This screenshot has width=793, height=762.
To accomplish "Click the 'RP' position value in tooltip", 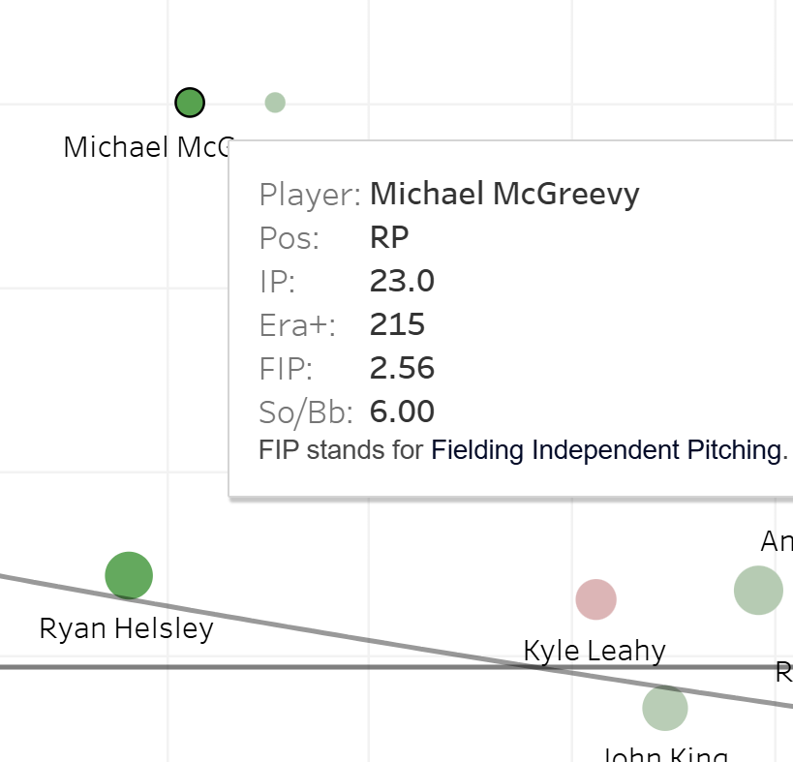I will pyautogui.click(x=390, y=237).
